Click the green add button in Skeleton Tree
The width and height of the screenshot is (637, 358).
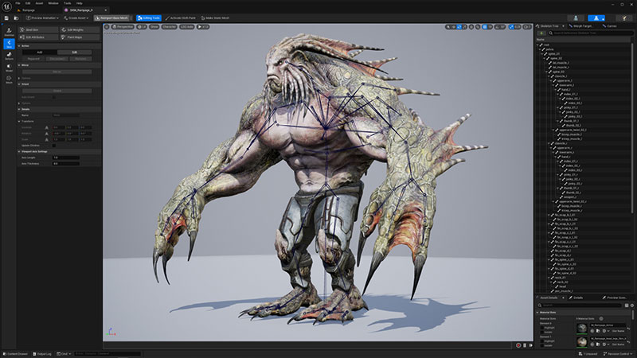click(541, 33)
